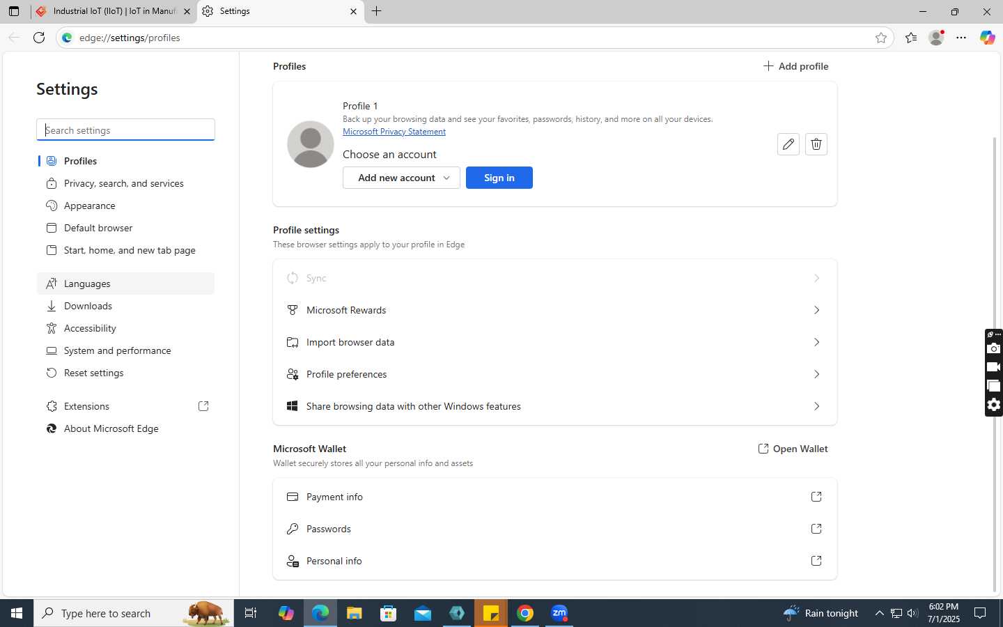Open Start, home, and new tab page
Screen dimensions: 1003x627
pos(125,250)
